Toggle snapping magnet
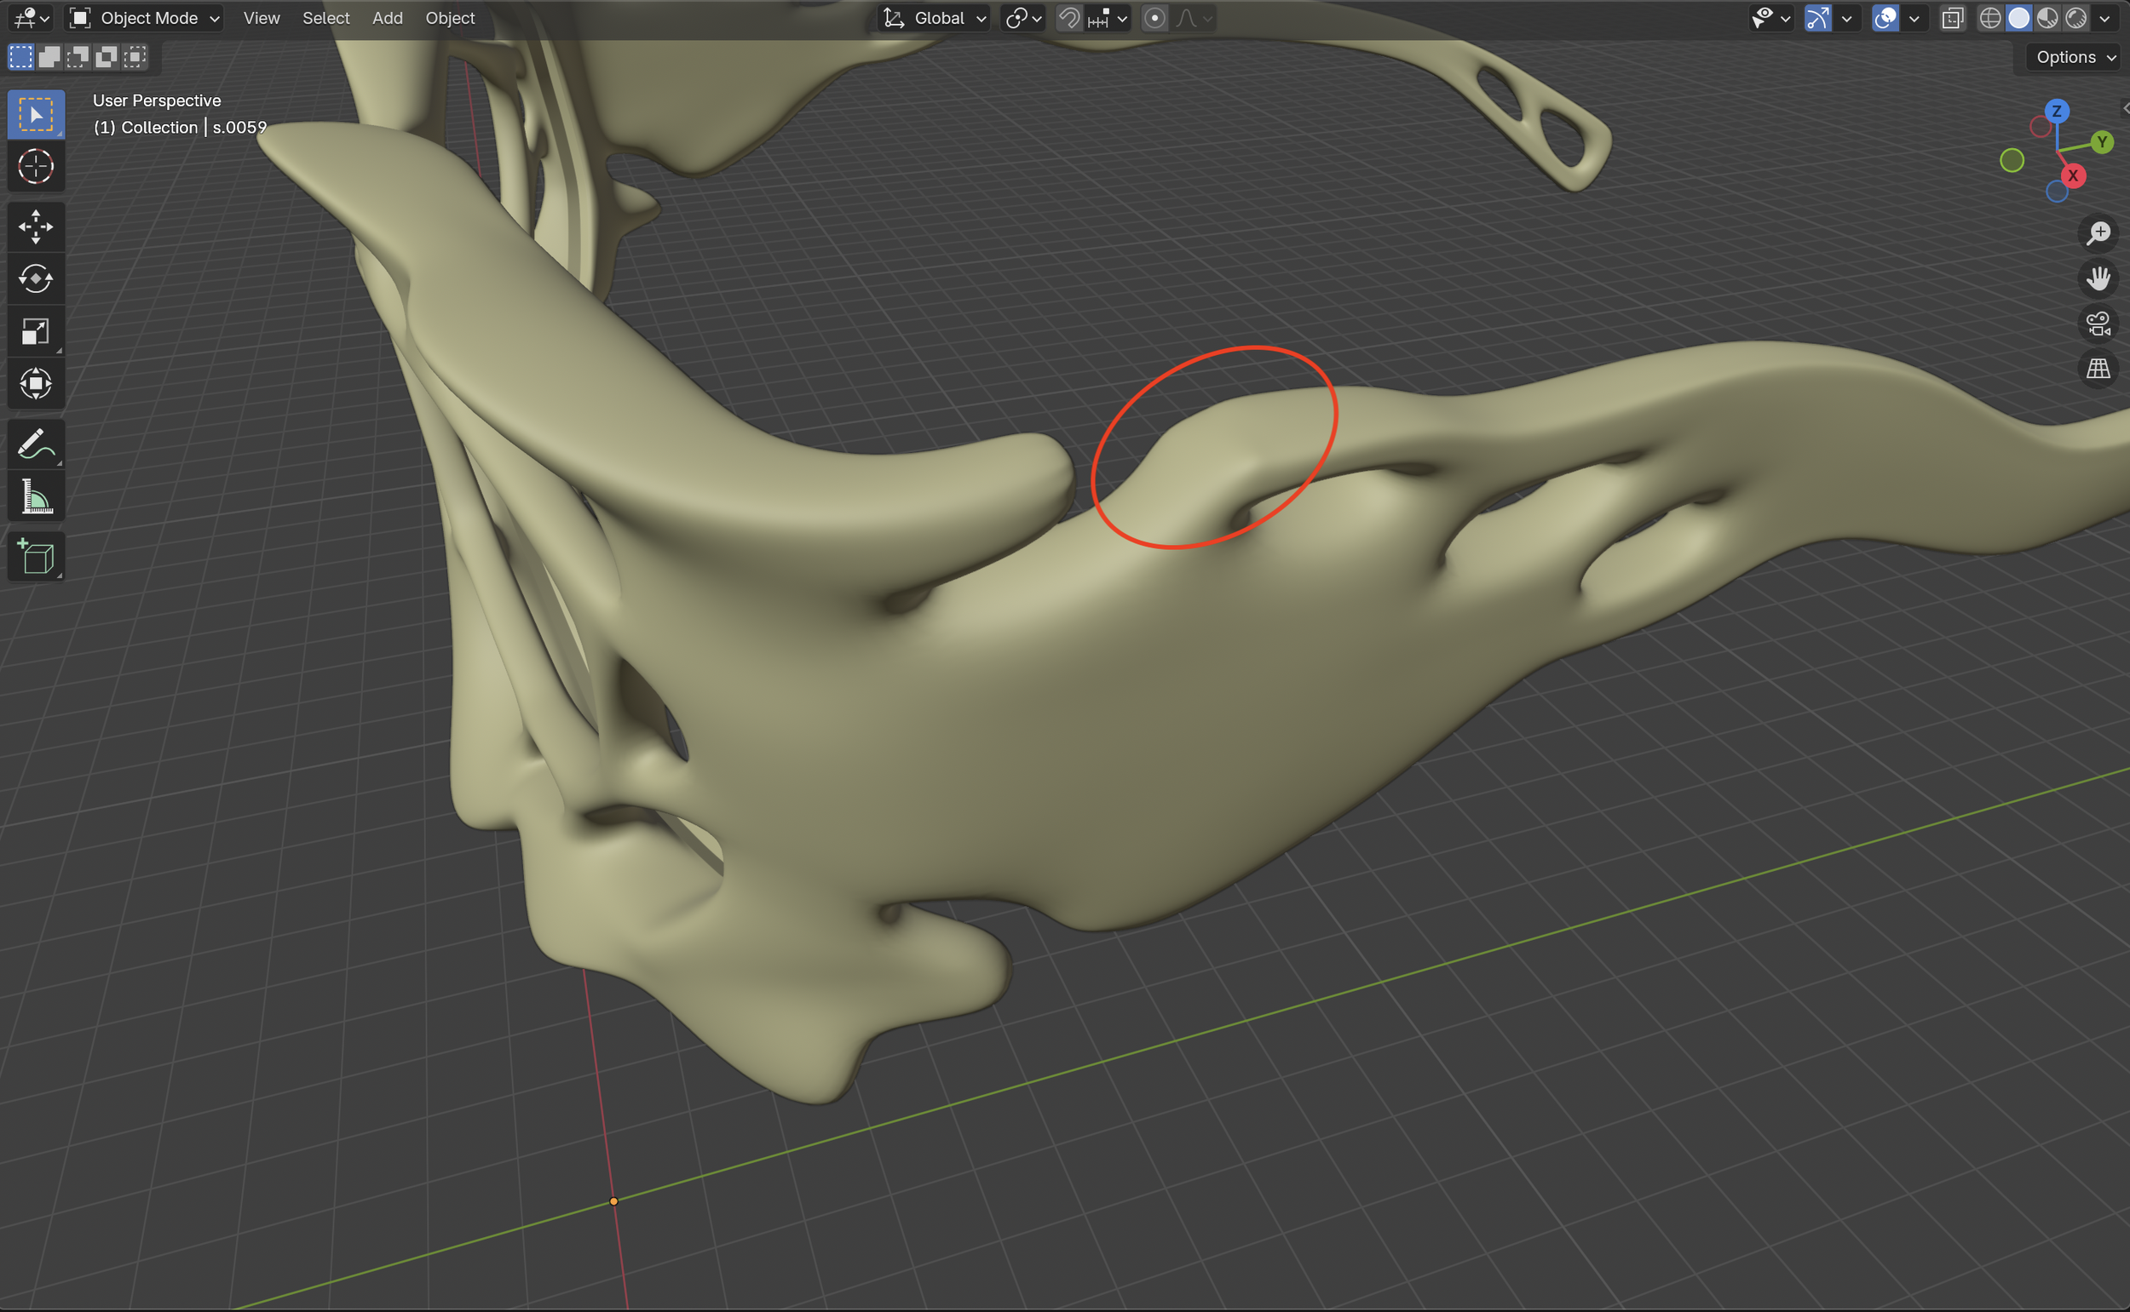The image size is (2130, 1312). pyautogui.click(x=1069, y=18)
